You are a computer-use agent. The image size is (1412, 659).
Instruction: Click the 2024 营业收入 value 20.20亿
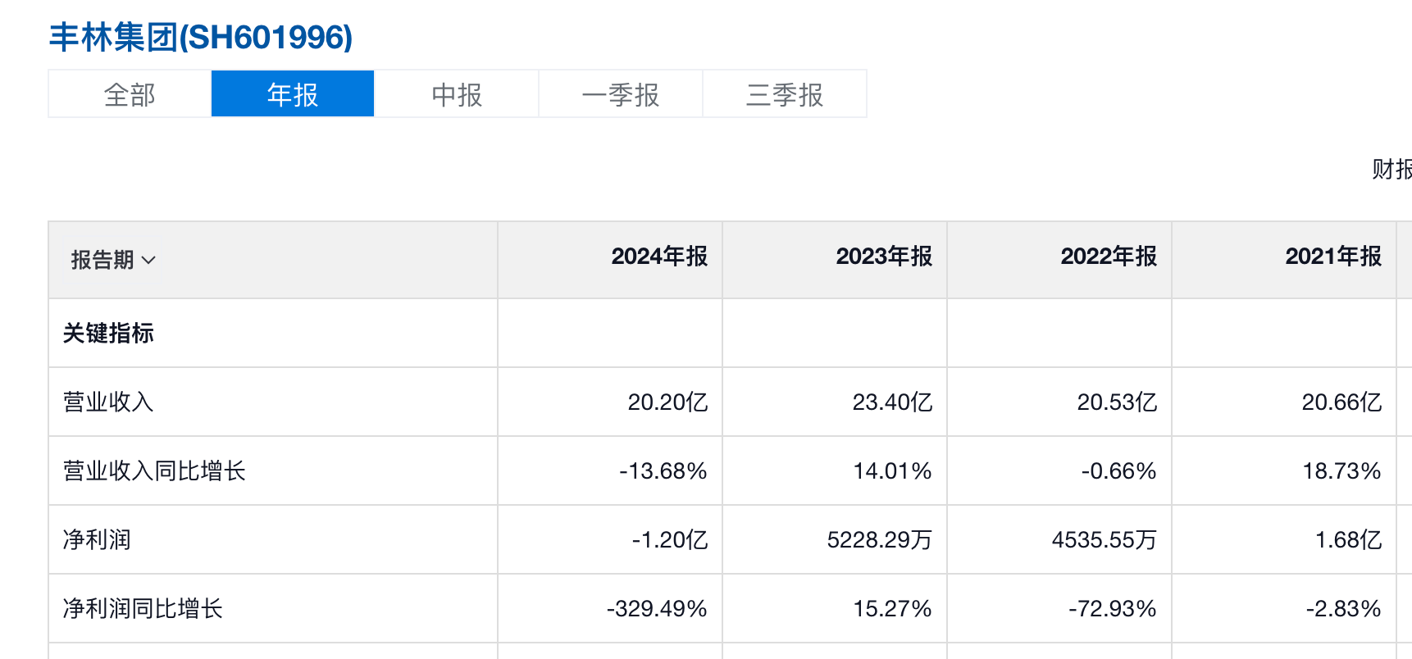[x=667, y=402]
